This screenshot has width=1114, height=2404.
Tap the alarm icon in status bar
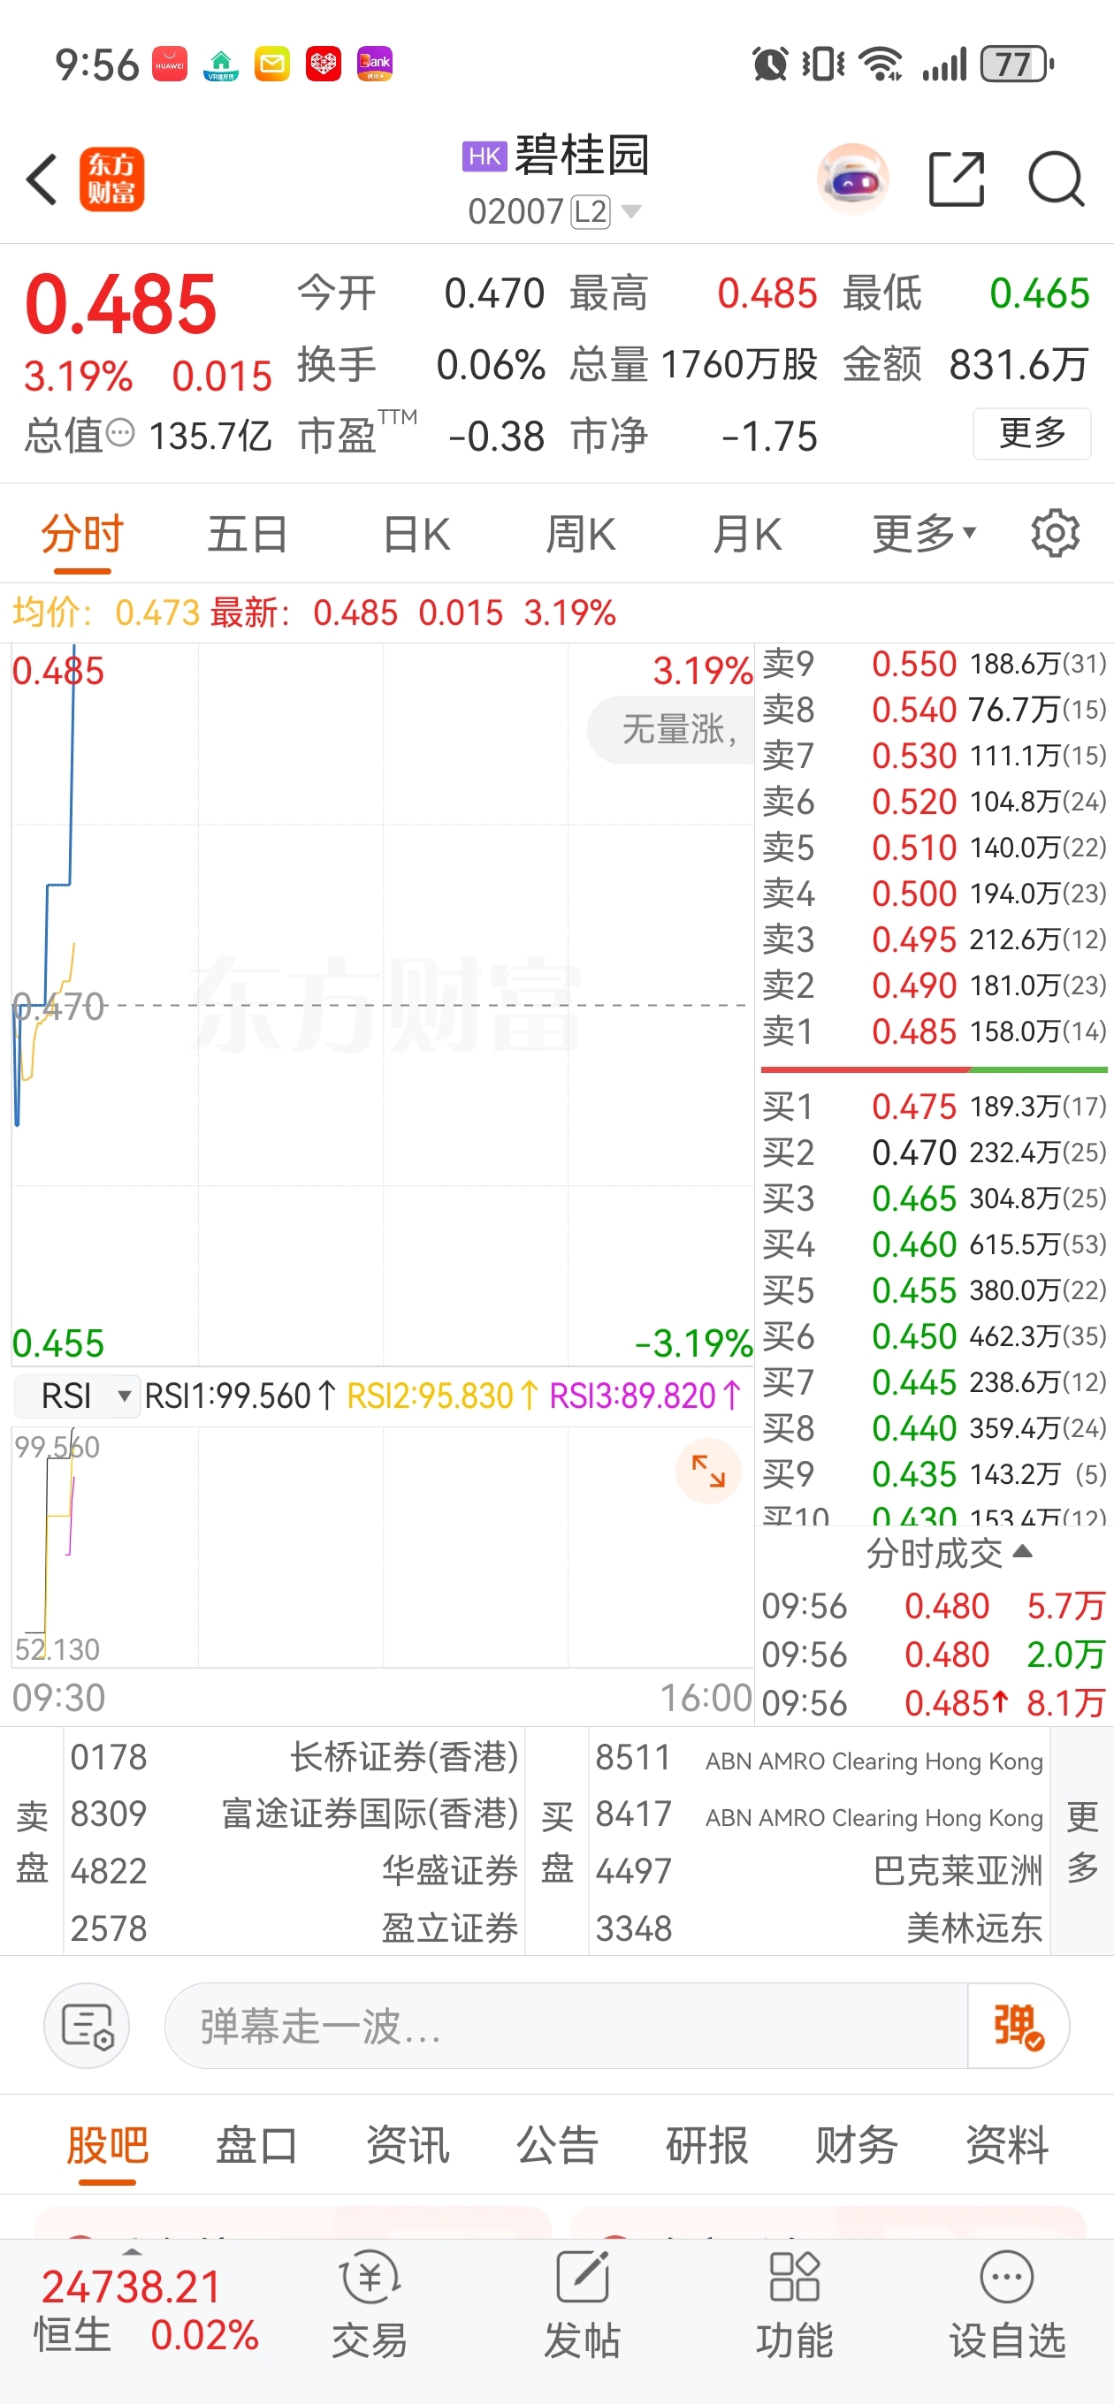click(769, 65)
